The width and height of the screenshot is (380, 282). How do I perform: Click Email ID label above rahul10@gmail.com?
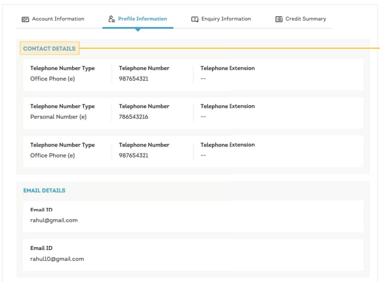(x=41, y=248)
